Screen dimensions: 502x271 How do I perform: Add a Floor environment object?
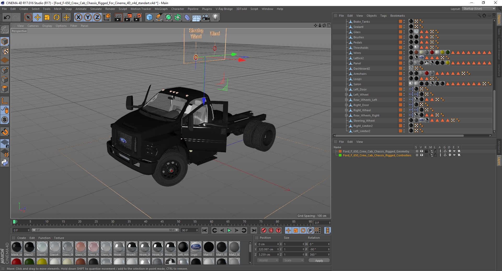pyautogui.click(x=197, y=17)
